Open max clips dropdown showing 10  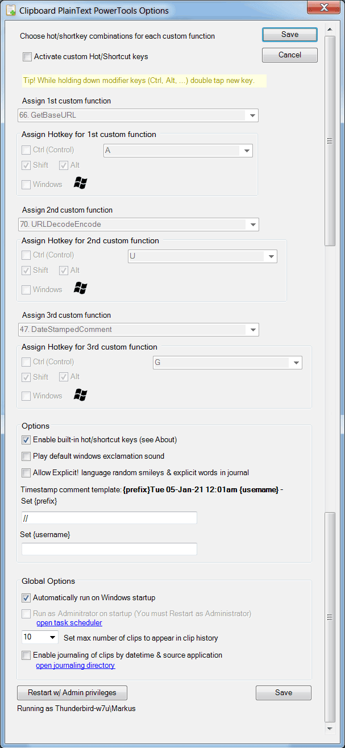click(40, 638)
